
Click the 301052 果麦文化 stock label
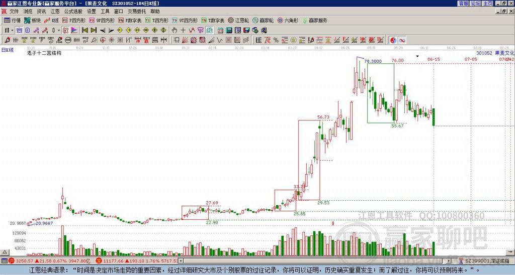tap(495, 53)
